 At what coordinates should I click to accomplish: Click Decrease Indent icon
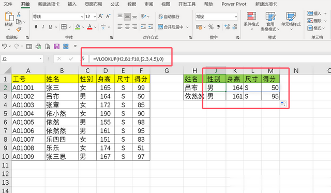point(143,27)
